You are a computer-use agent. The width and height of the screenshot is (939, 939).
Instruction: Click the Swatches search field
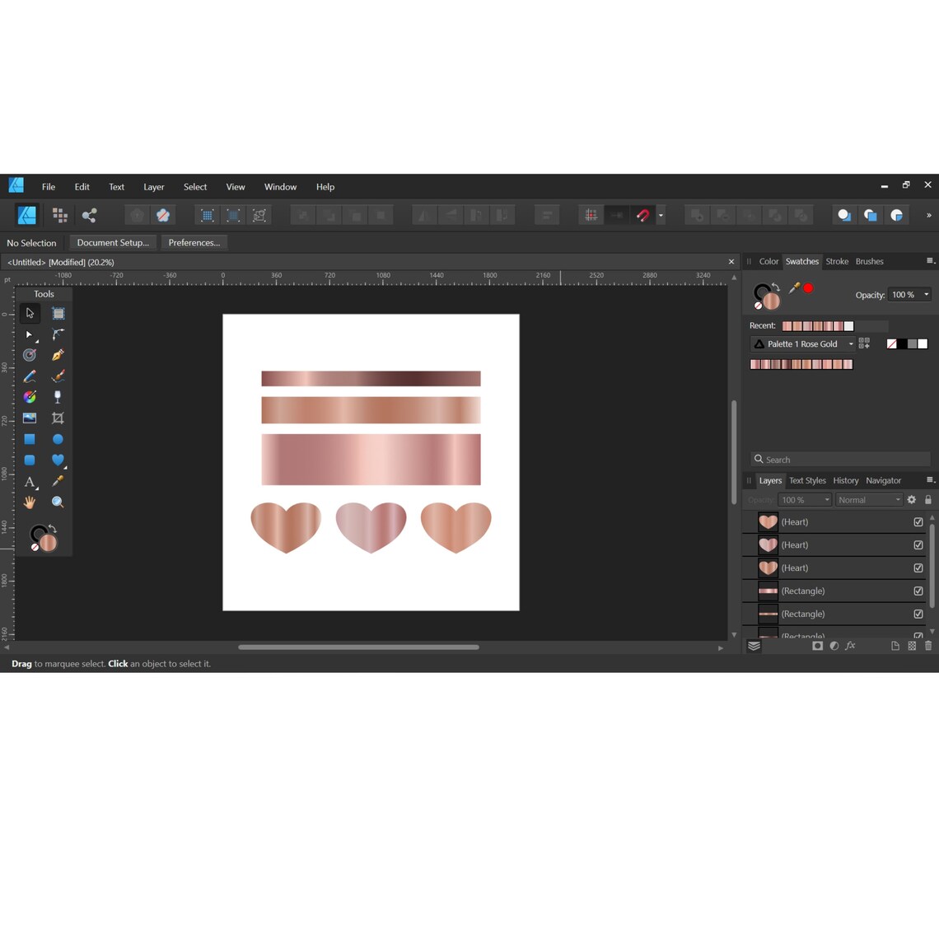tap(841, 460)
